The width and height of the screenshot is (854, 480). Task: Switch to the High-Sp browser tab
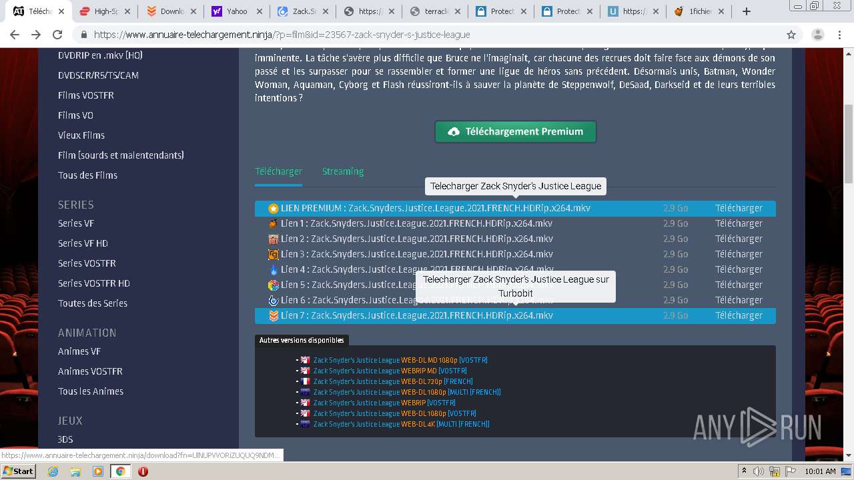click(x=103, y=11)
